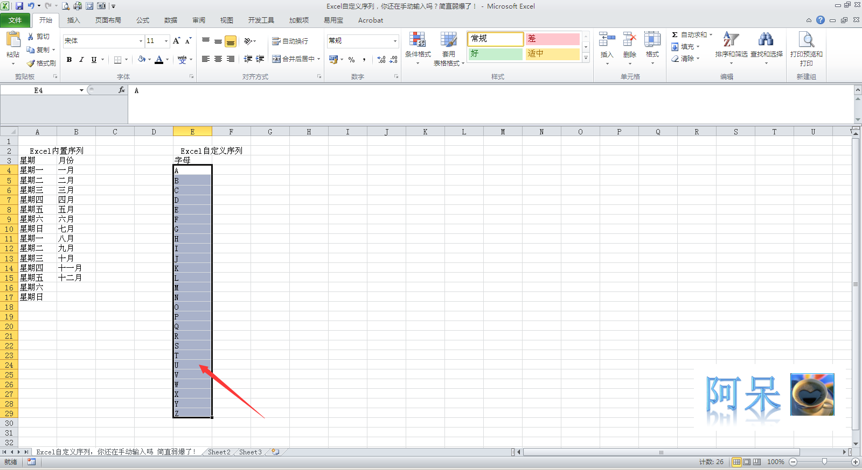Toggle Underline formatting
This screenshot has width=862, height=470.
[x=94, y=60]
